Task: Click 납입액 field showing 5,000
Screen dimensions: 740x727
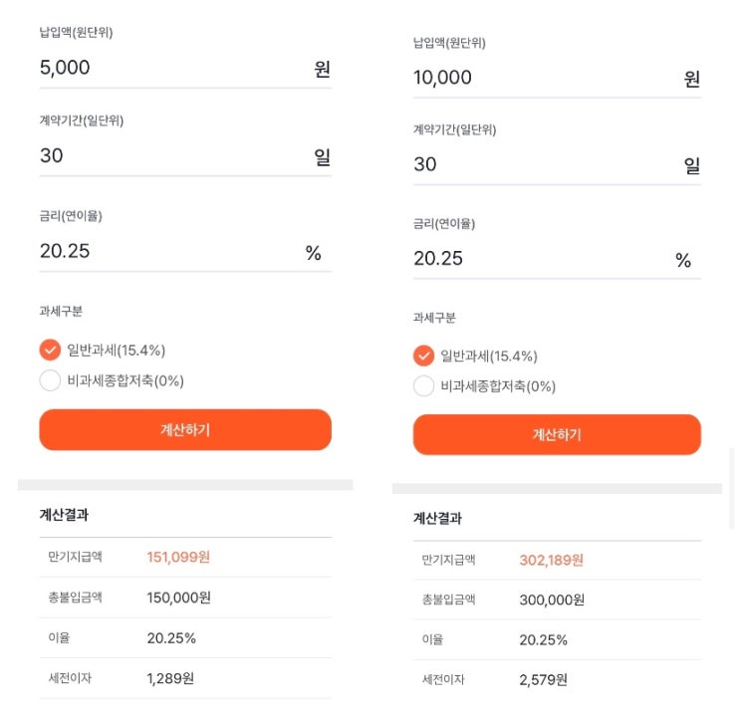Action: 169,68
